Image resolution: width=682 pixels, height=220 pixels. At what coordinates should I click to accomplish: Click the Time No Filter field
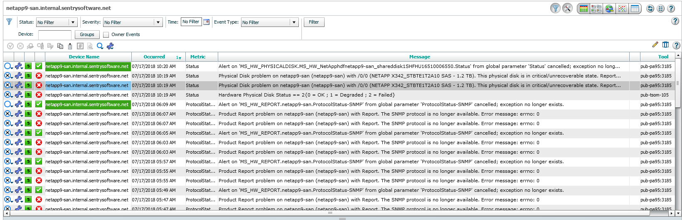pyautogui.click(x=191, y=22)
